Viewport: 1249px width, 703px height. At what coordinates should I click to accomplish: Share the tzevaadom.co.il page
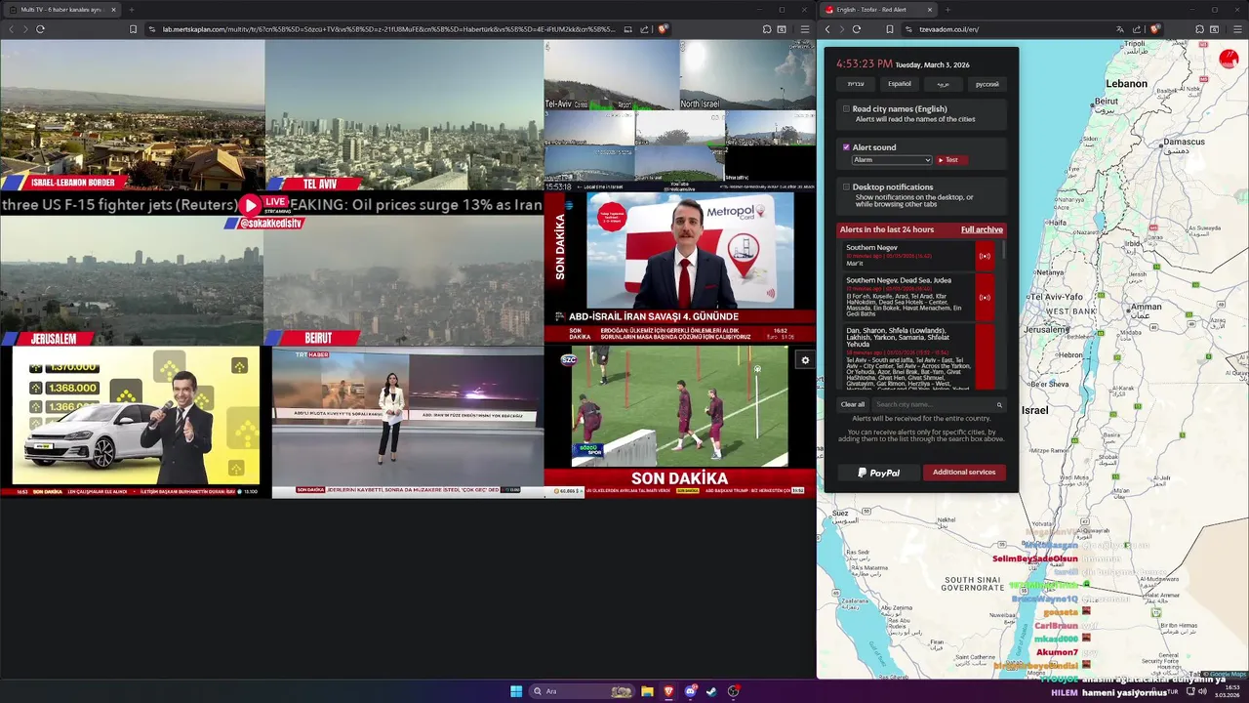tap(1137, 29)
